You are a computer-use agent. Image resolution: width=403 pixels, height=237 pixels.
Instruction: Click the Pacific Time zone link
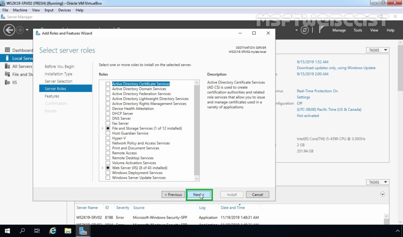329,109
